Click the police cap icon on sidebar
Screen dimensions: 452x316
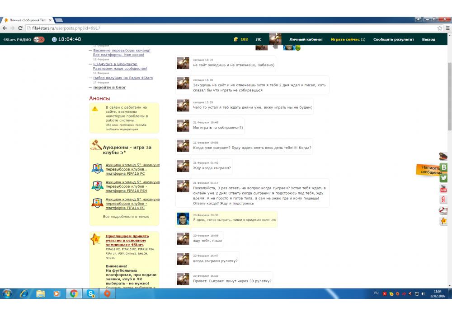coord(444,157)
